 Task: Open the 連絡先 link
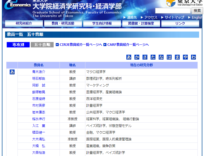point(132,17)
